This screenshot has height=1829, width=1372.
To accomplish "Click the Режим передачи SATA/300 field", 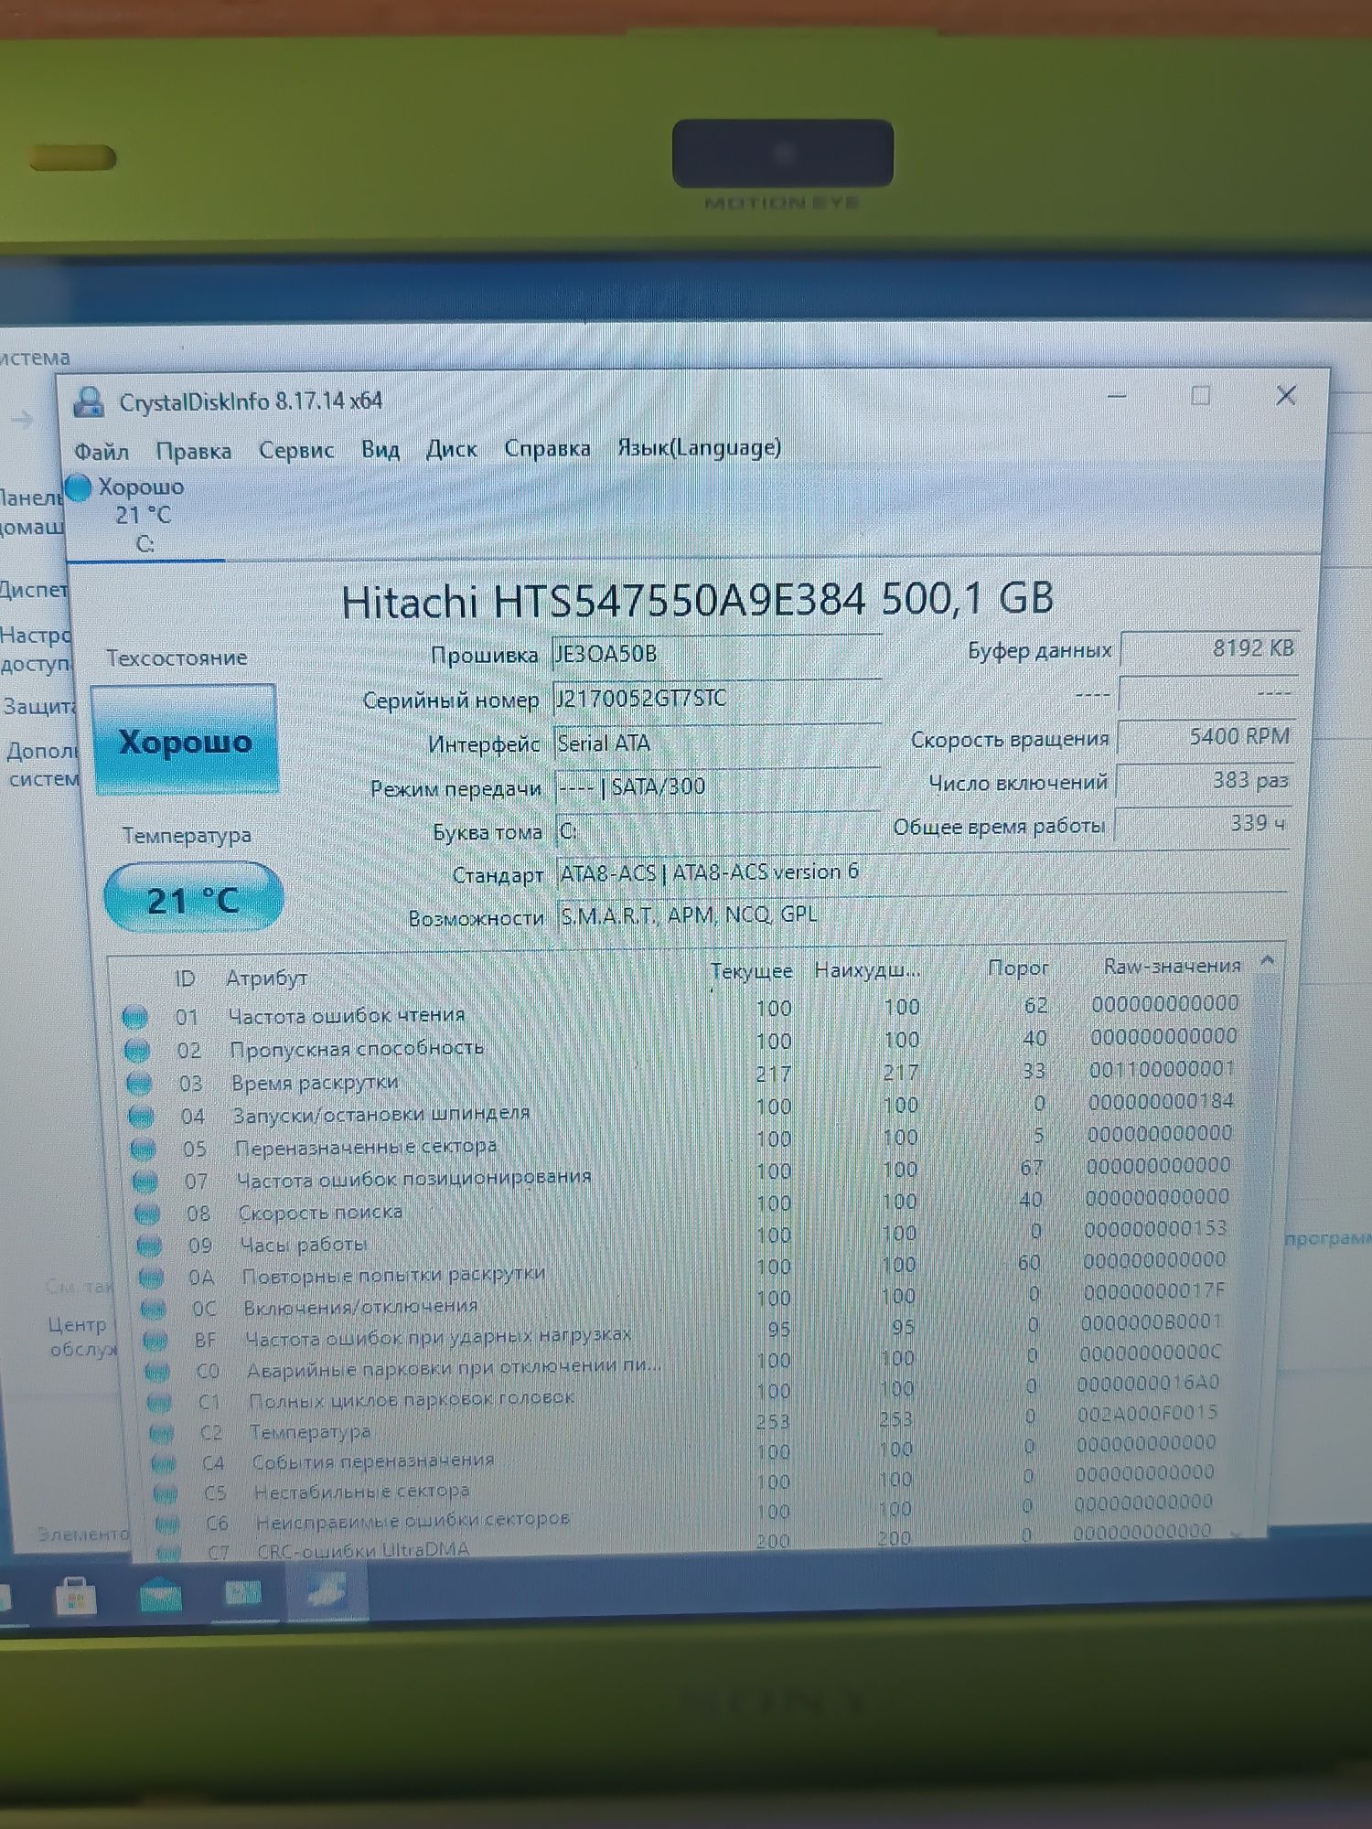I will (717, 786).
